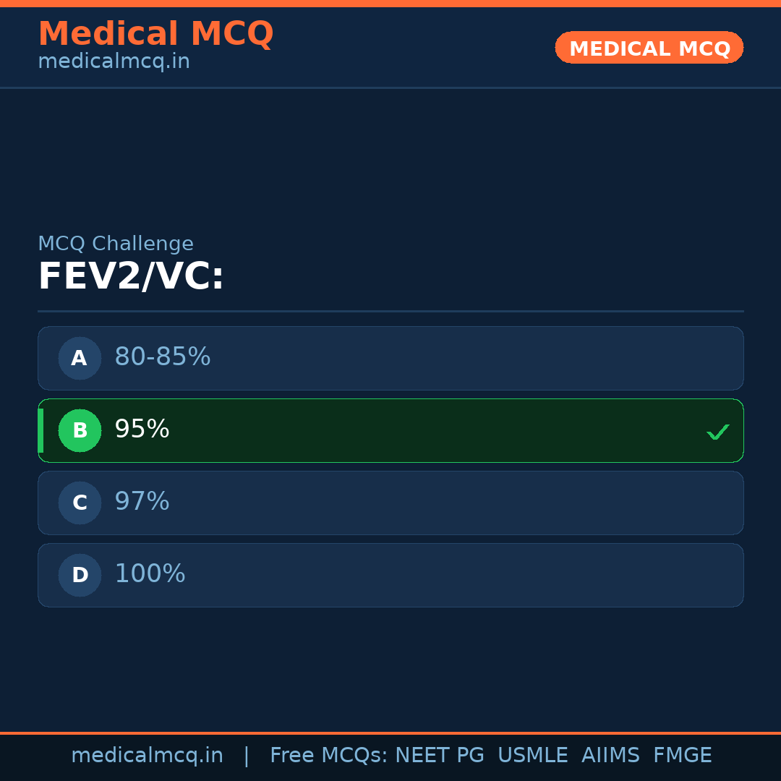Select the green B option badge
781x781 pixels.
[x=80, y=430]
